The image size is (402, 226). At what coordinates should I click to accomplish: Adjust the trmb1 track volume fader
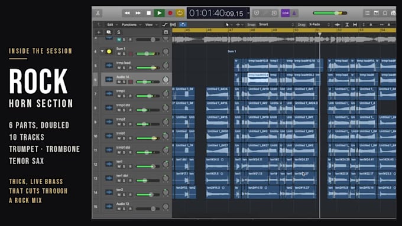[x=148, y=138]
